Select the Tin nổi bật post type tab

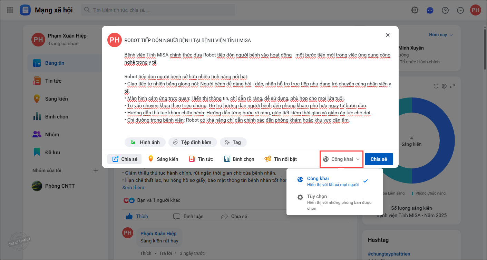pyautogui.click(x=281, y=159)
